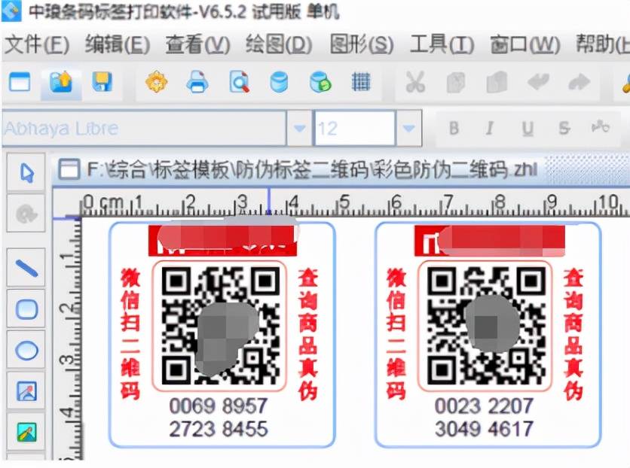Click the undo arrow icon
This screenshot has width=630, height=468.
(x=538, y=82)
